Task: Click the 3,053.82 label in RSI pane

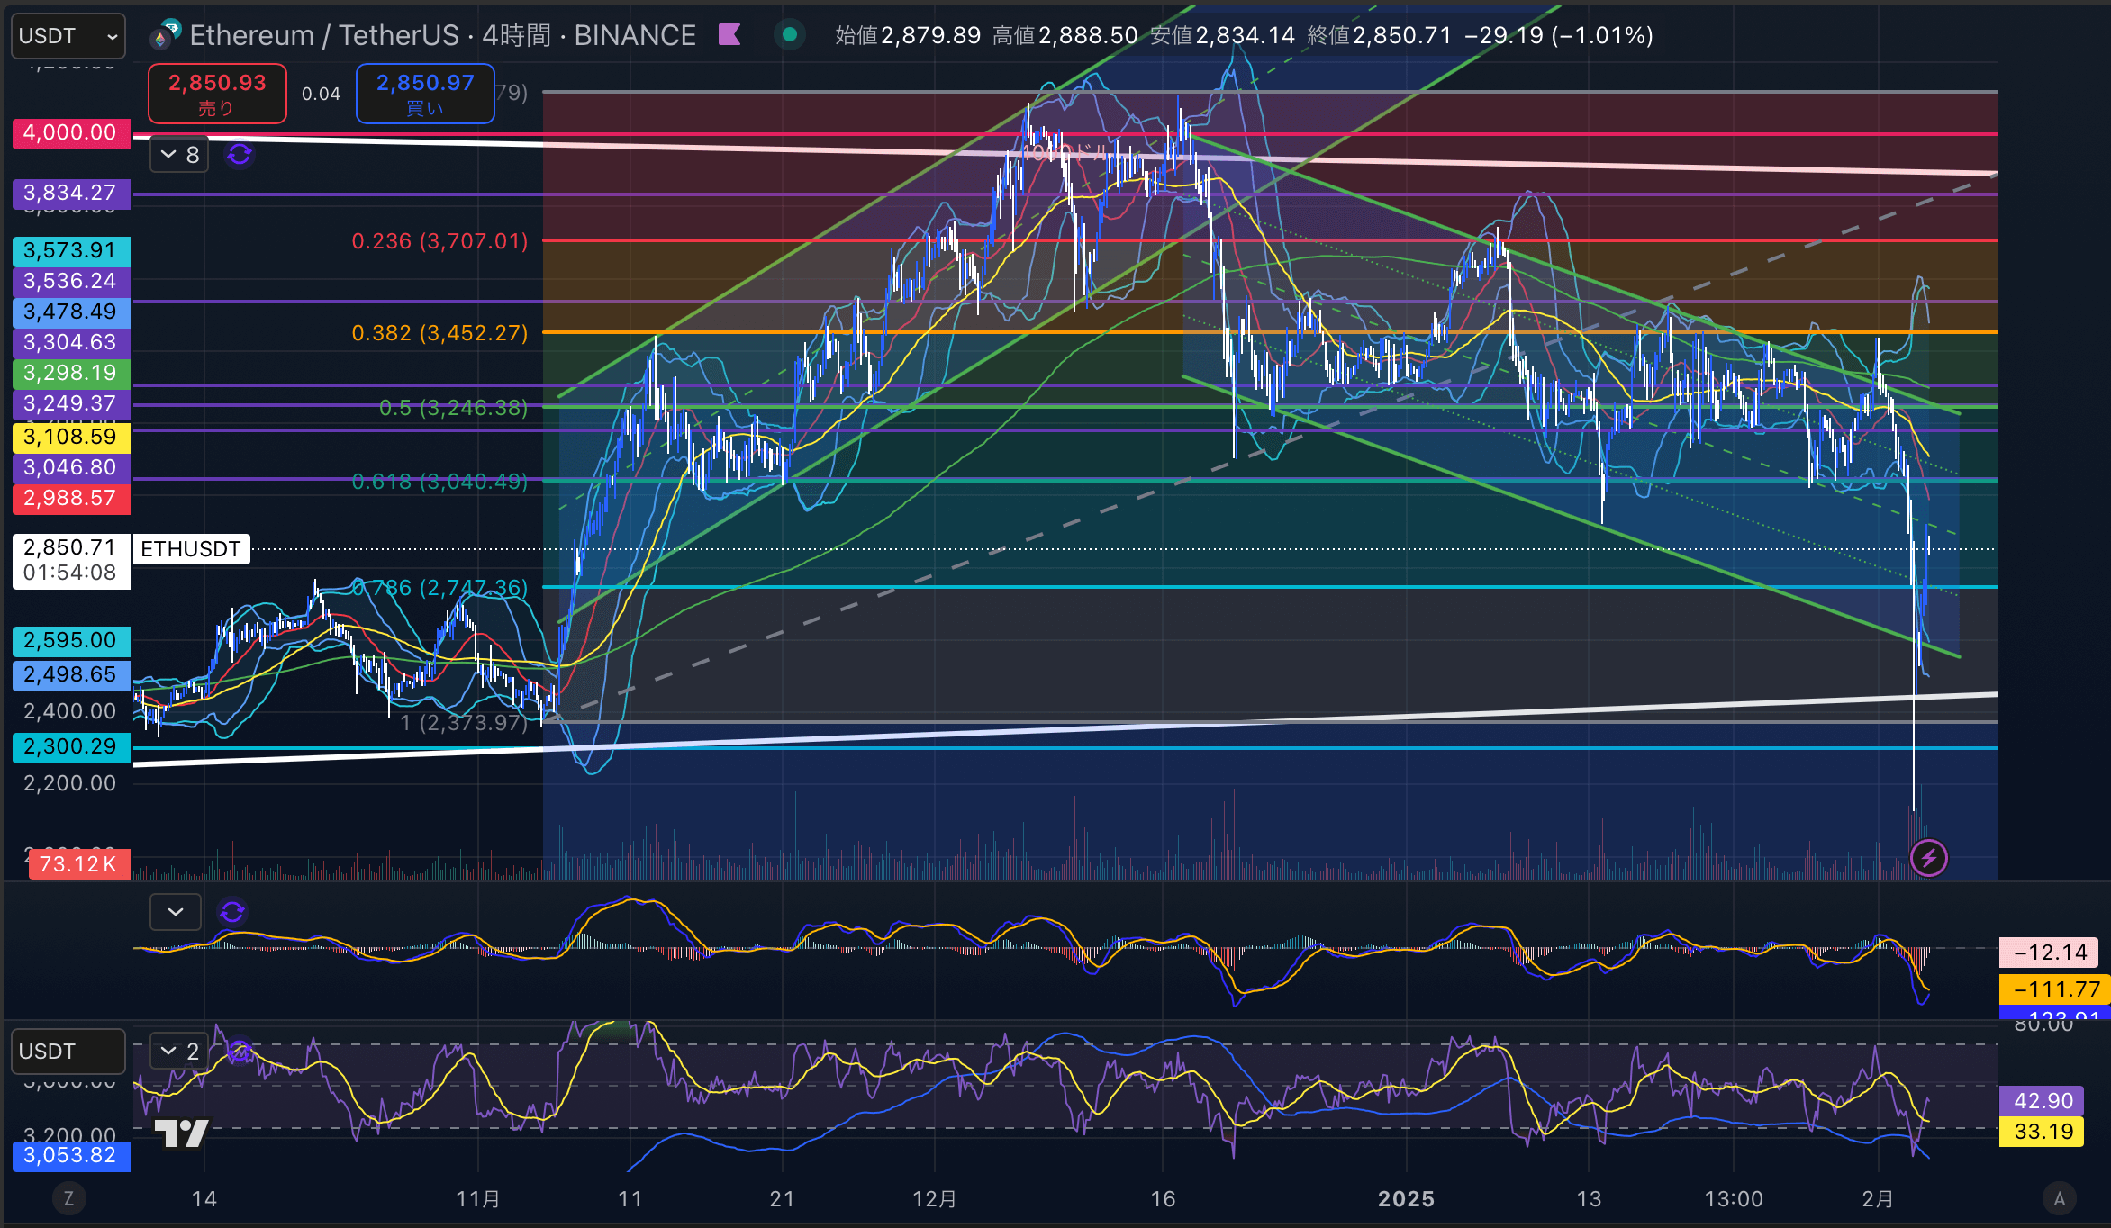Action: pos(71,1155)
